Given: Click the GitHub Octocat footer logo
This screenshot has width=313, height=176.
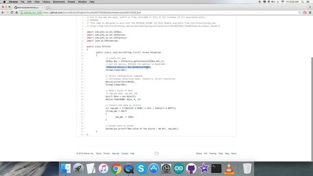Looking at the screenshot, I should tap(156, 154).
